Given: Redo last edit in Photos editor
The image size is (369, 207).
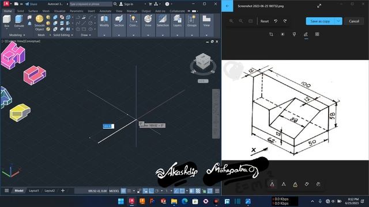Looking at the screenshot, I should click(x=285, y=21).
